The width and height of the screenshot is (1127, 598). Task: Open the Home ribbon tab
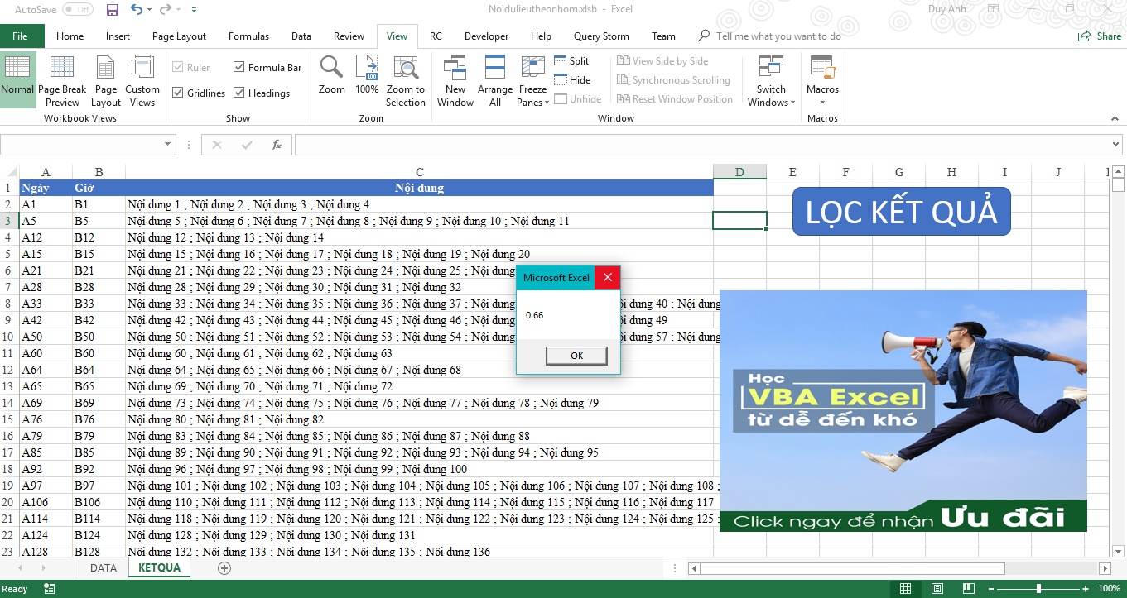coord(70,36)
